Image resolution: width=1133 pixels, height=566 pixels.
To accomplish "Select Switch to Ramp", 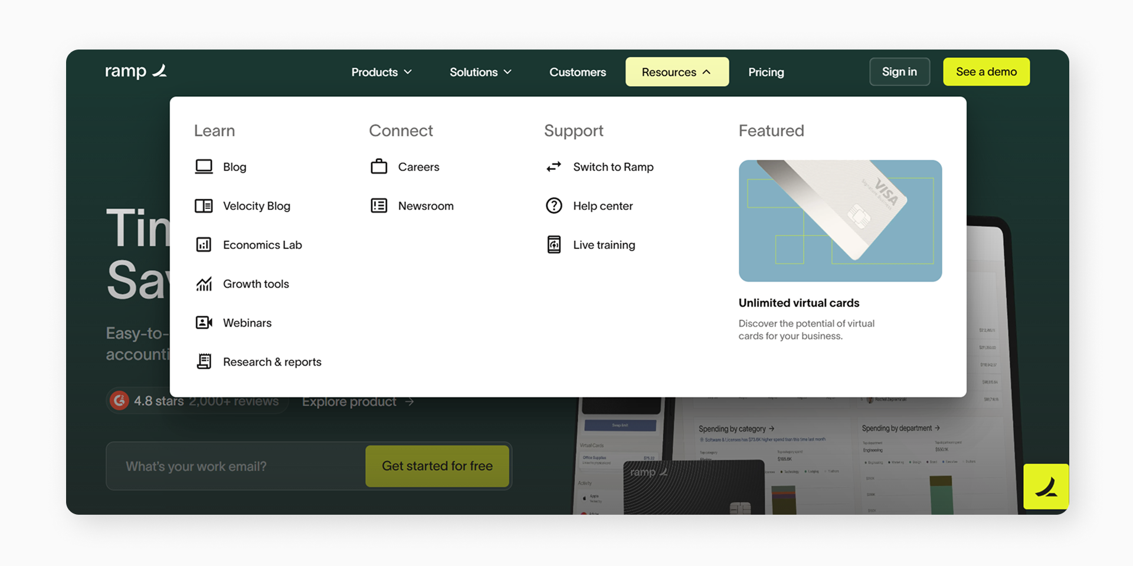I will point(613,167).
